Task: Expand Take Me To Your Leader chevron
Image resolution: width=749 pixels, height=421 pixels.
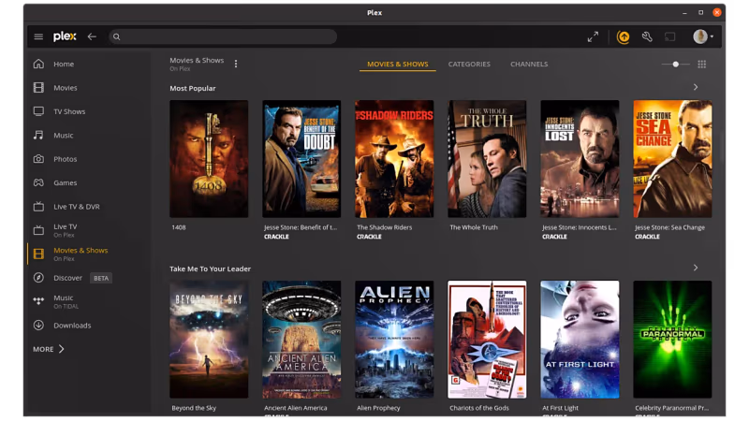Action: [696, 268]
